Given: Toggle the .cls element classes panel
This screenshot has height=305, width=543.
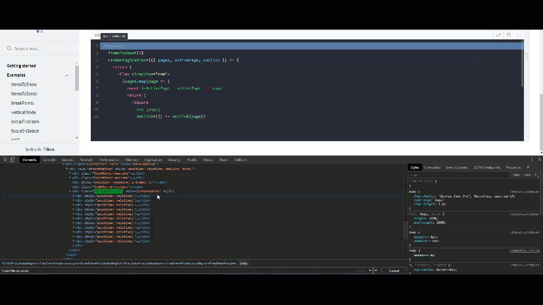Looking at the screenshot, I should [x=526, y=175].
